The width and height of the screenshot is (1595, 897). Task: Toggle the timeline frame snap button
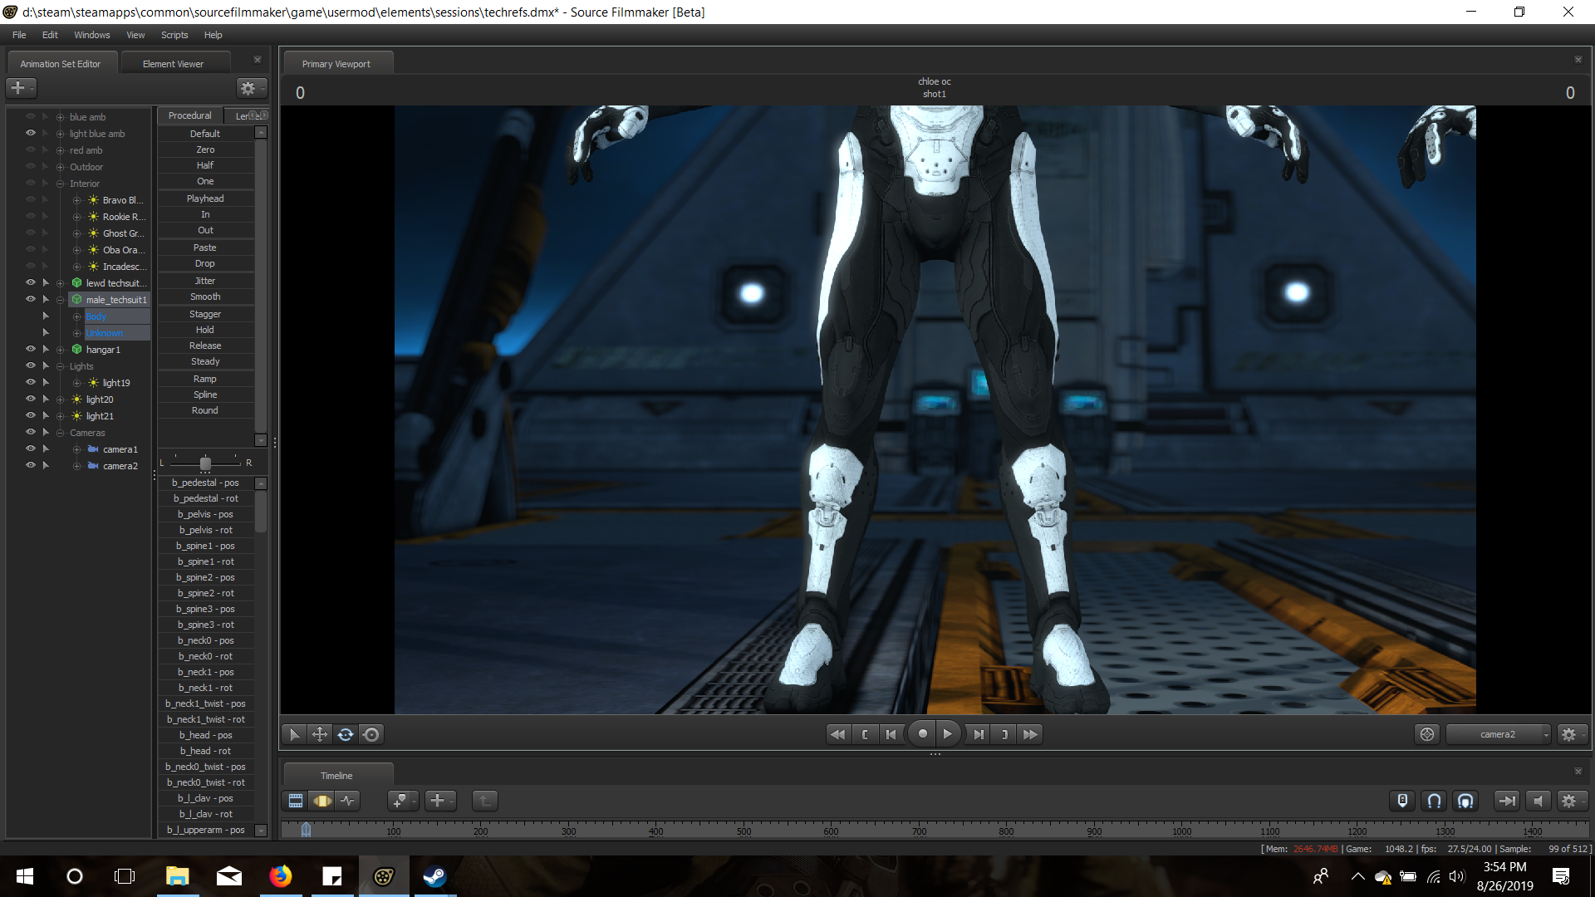coord(1466,801)
